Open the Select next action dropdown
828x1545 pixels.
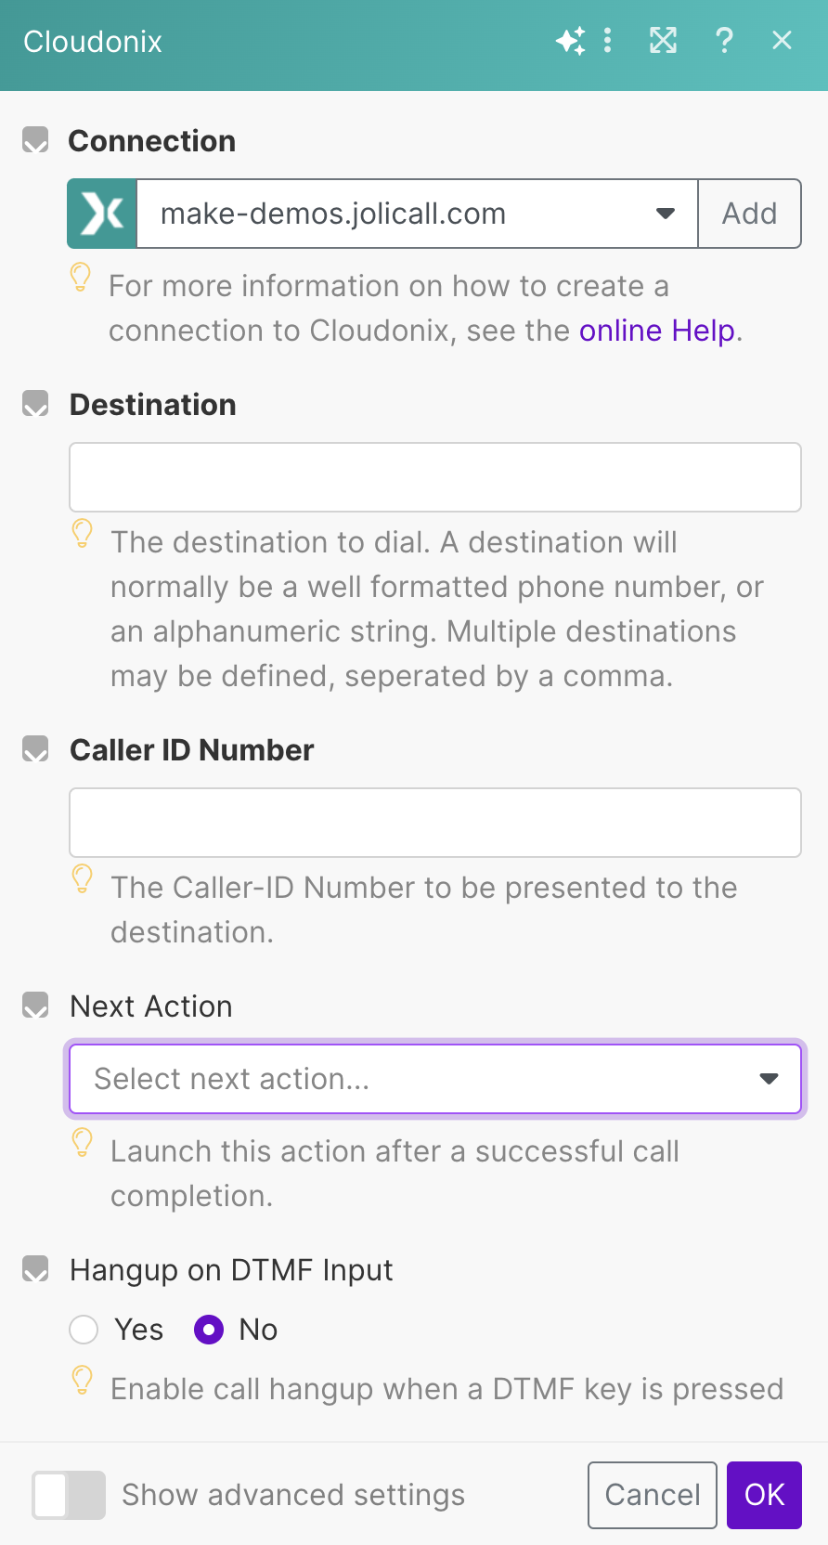point(434,1079)
